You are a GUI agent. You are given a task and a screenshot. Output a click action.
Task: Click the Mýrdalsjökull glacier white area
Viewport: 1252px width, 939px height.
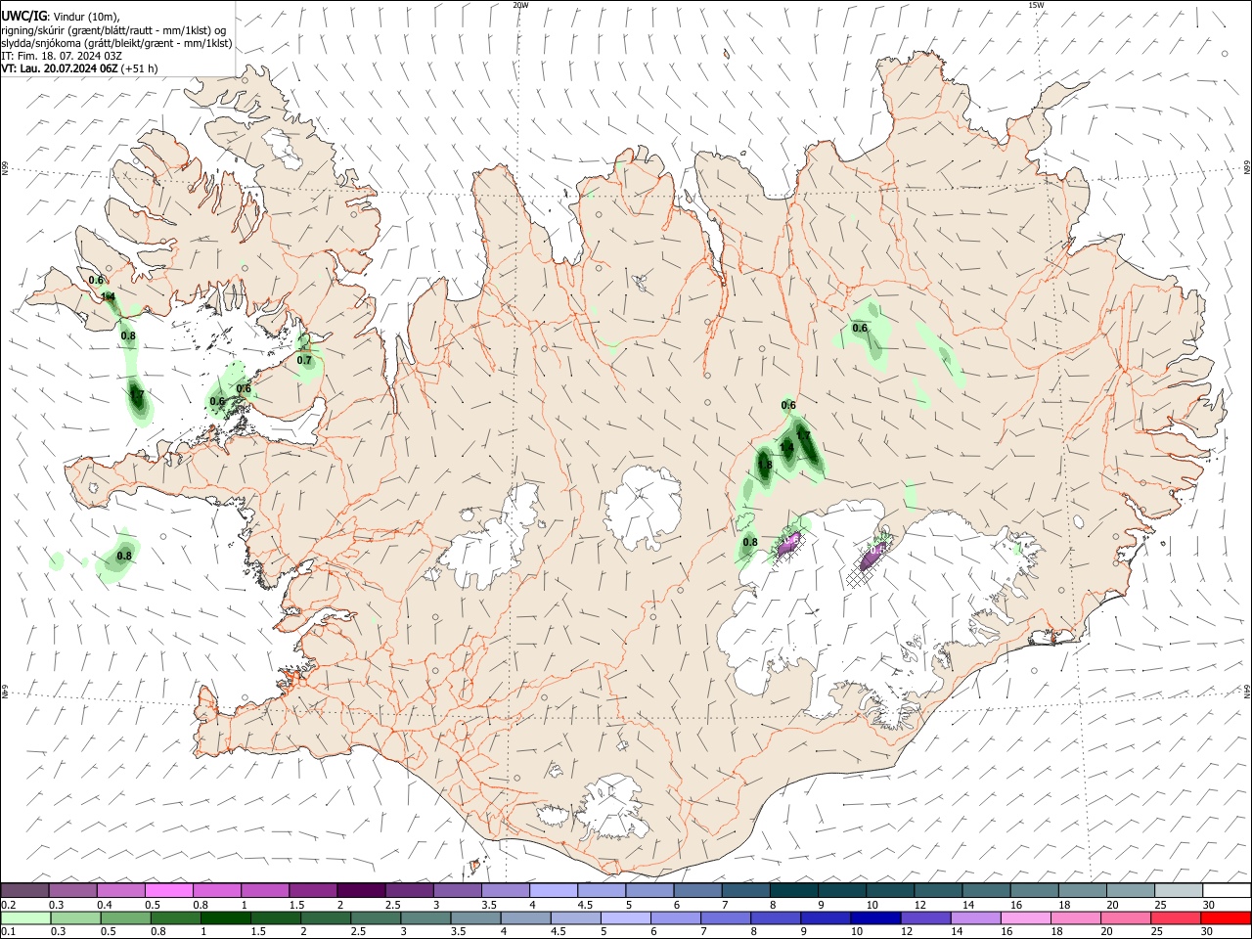click(612, 808)
